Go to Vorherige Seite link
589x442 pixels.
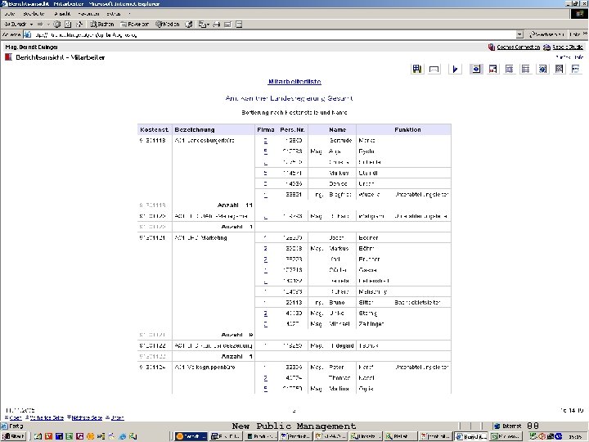click(x=47, y=417)
